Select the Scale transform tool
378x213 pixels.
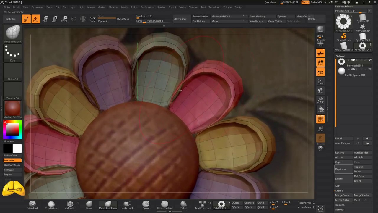coord(54,19)
